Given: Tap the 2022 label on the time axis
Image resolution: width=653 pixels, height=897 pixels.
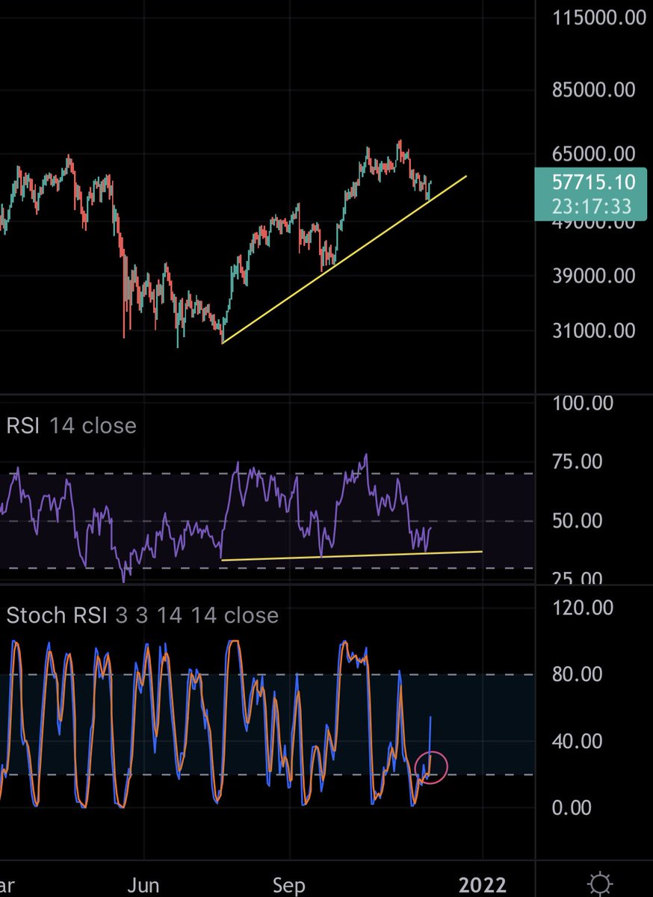Looking at the screenshot, I should click(483, 884).
